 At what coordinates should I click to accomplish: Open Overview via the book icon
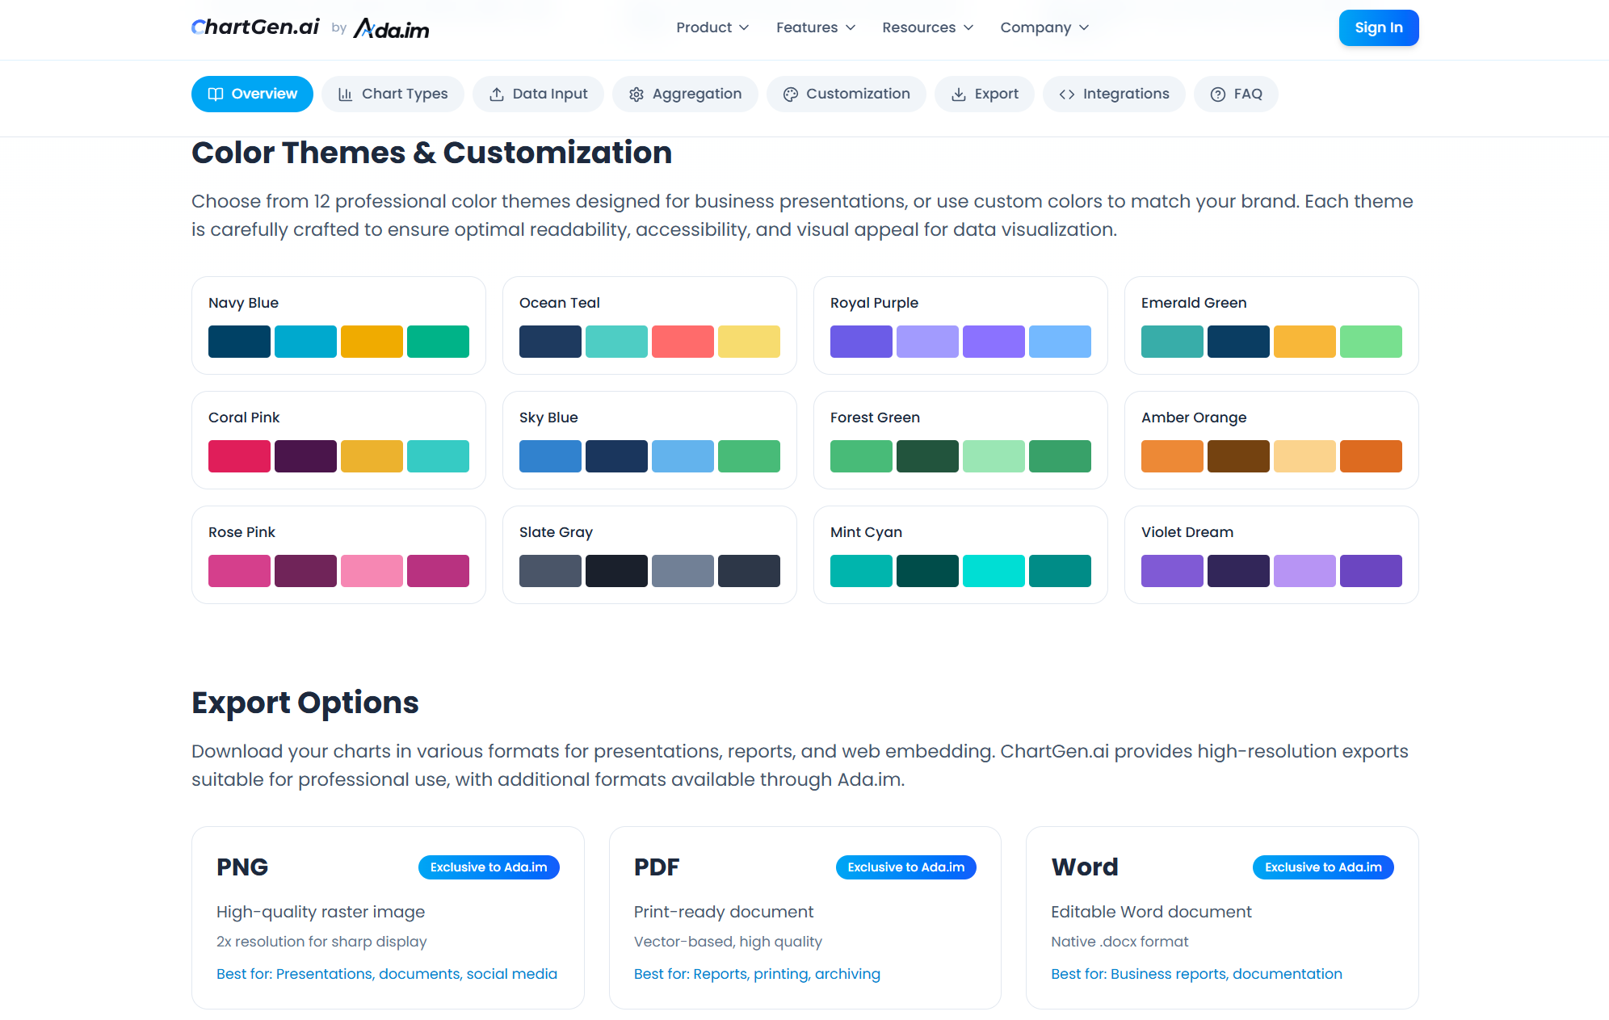click(x=216, y=94)
